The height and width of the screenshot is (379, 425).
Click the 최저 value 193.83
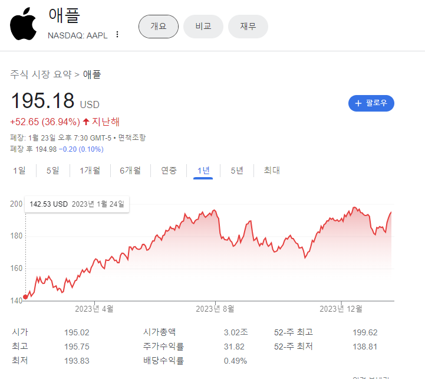(x=77, y=361)
